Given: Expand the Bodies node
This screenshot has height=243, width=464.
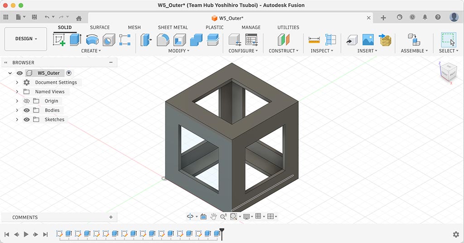Looking at the screenshot, I should coord(17,110).
